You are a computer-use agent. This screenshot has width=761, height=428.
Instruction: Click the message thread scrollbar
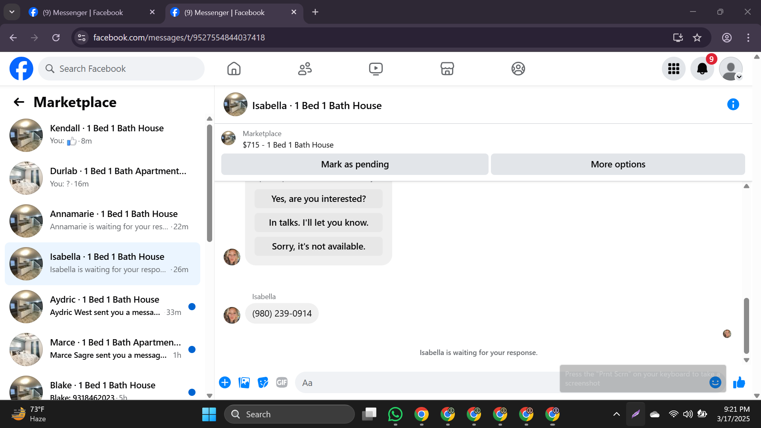(x=746, y=325)
